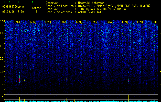This screenshot has width=161, height=102.
Task: Click the A504HB(yagi 4el) antenna text
Action: point(90,12)
